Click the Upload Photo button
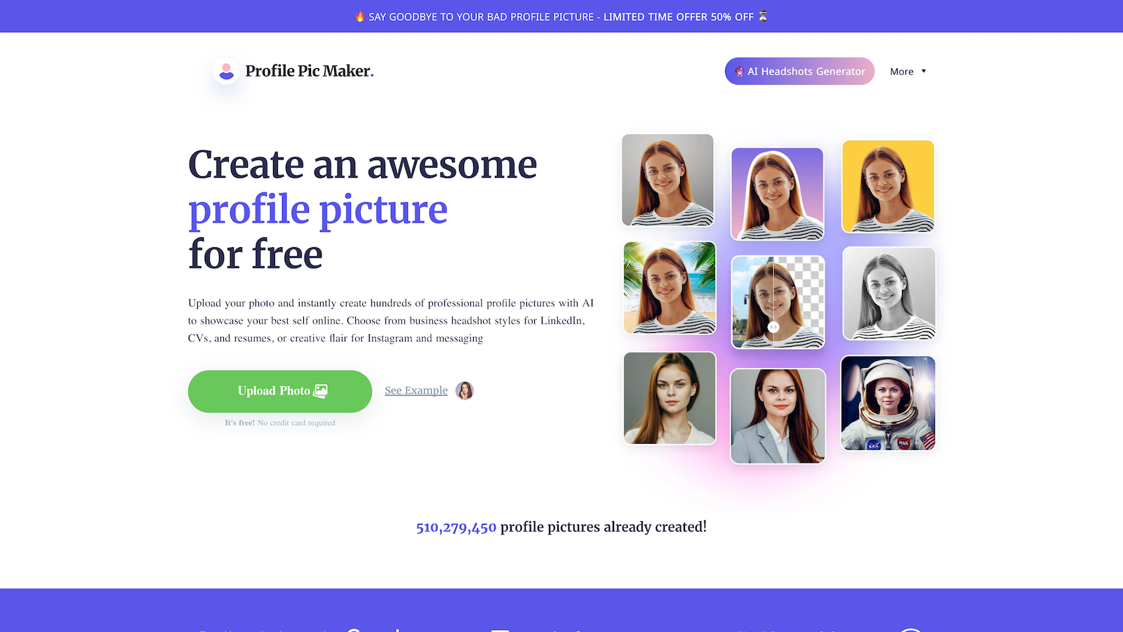Viewport: 1123px width, 632px height. coord(280,391)
